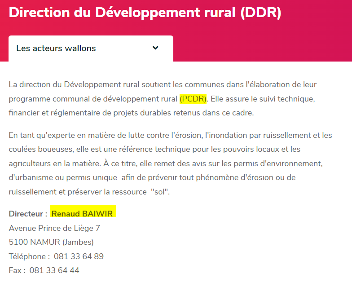Open the "Les acteurs wallons" dropdown

click(91, 49)
